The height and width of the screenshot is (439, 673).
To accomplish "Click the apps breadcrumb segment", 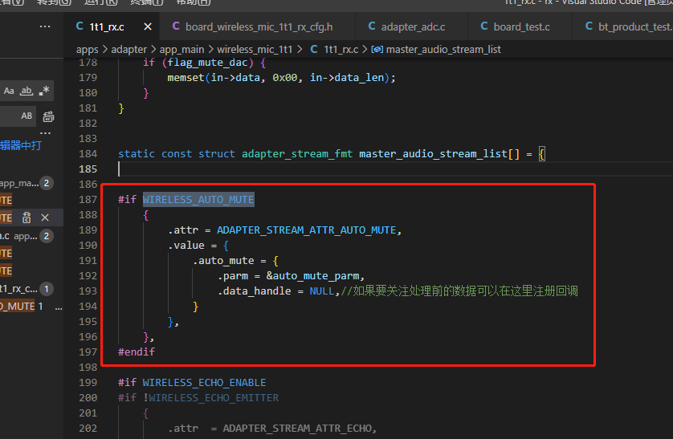I will point(87,50).
